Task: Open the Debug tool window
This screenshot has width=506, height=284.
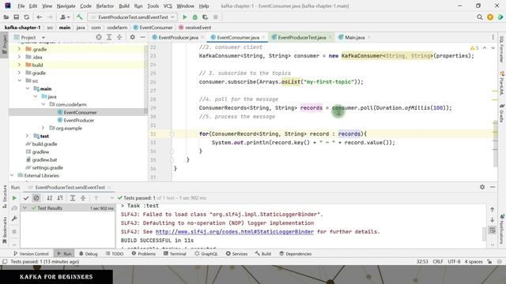Action: point(88,254)
